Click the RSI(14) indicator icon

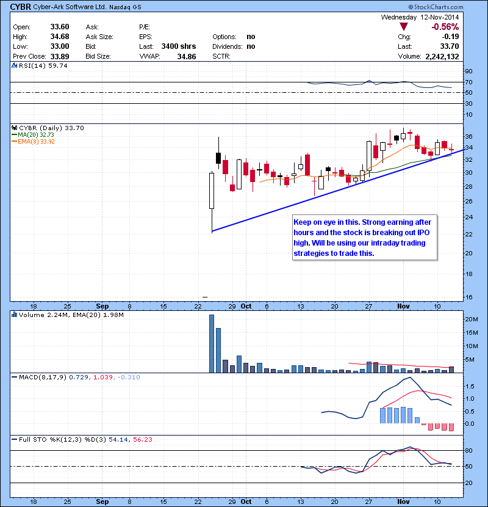click(14, 65)
